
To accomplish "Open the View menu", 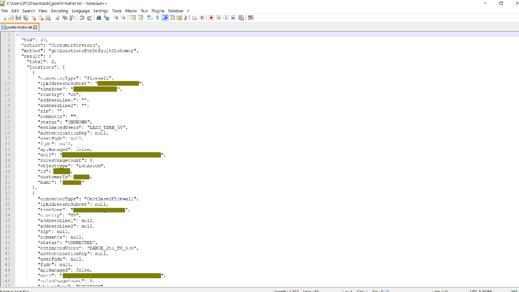I will [x=43, y=11].
